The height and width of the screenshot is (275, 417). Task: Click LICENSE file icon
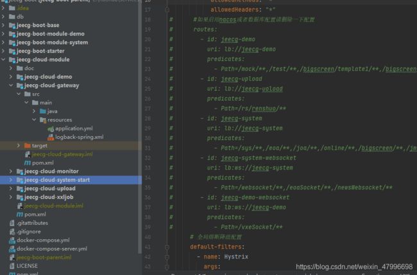[x=12, y=266]
